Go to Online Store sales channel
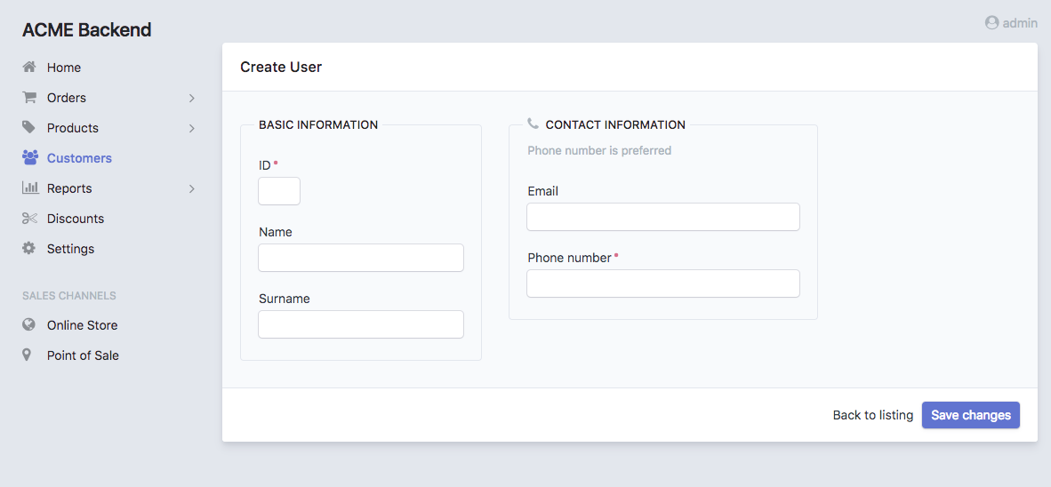This screenshot has height=487, width=1051. tap(82, 325)
